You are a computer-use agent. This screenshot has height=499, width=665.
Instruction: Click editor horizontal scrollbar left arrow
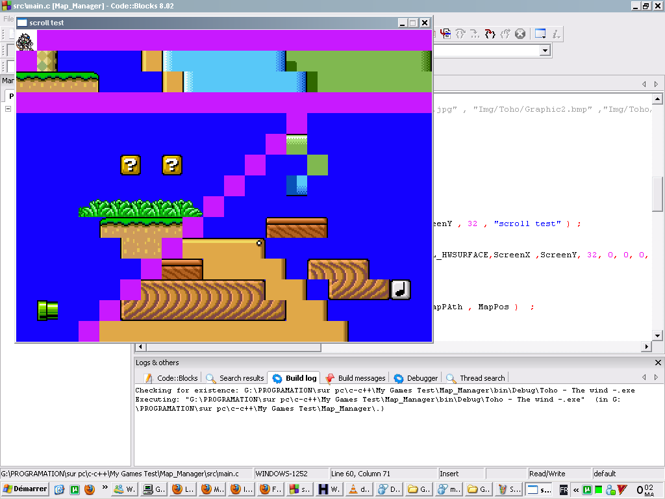[x=140, y=347]
